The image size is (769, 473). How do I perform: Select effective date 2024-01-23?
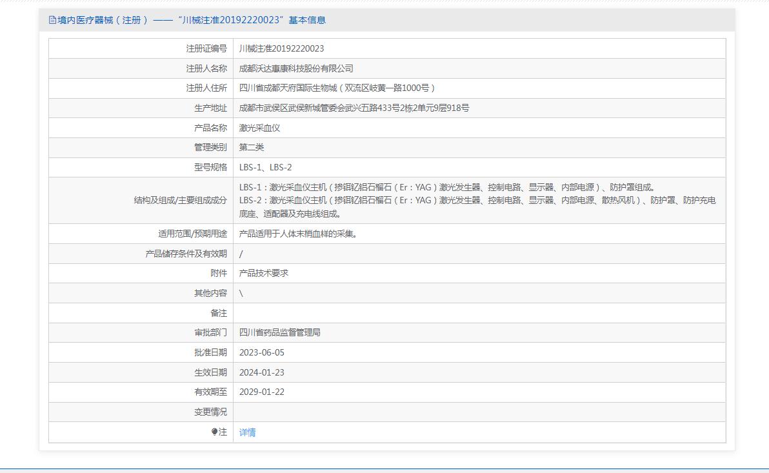(x=261, y=372)
